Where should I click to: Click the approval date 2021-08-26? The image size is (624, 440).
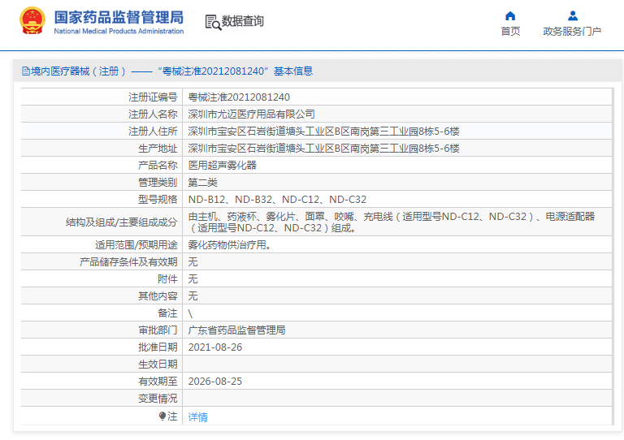(x=214, y=347)
